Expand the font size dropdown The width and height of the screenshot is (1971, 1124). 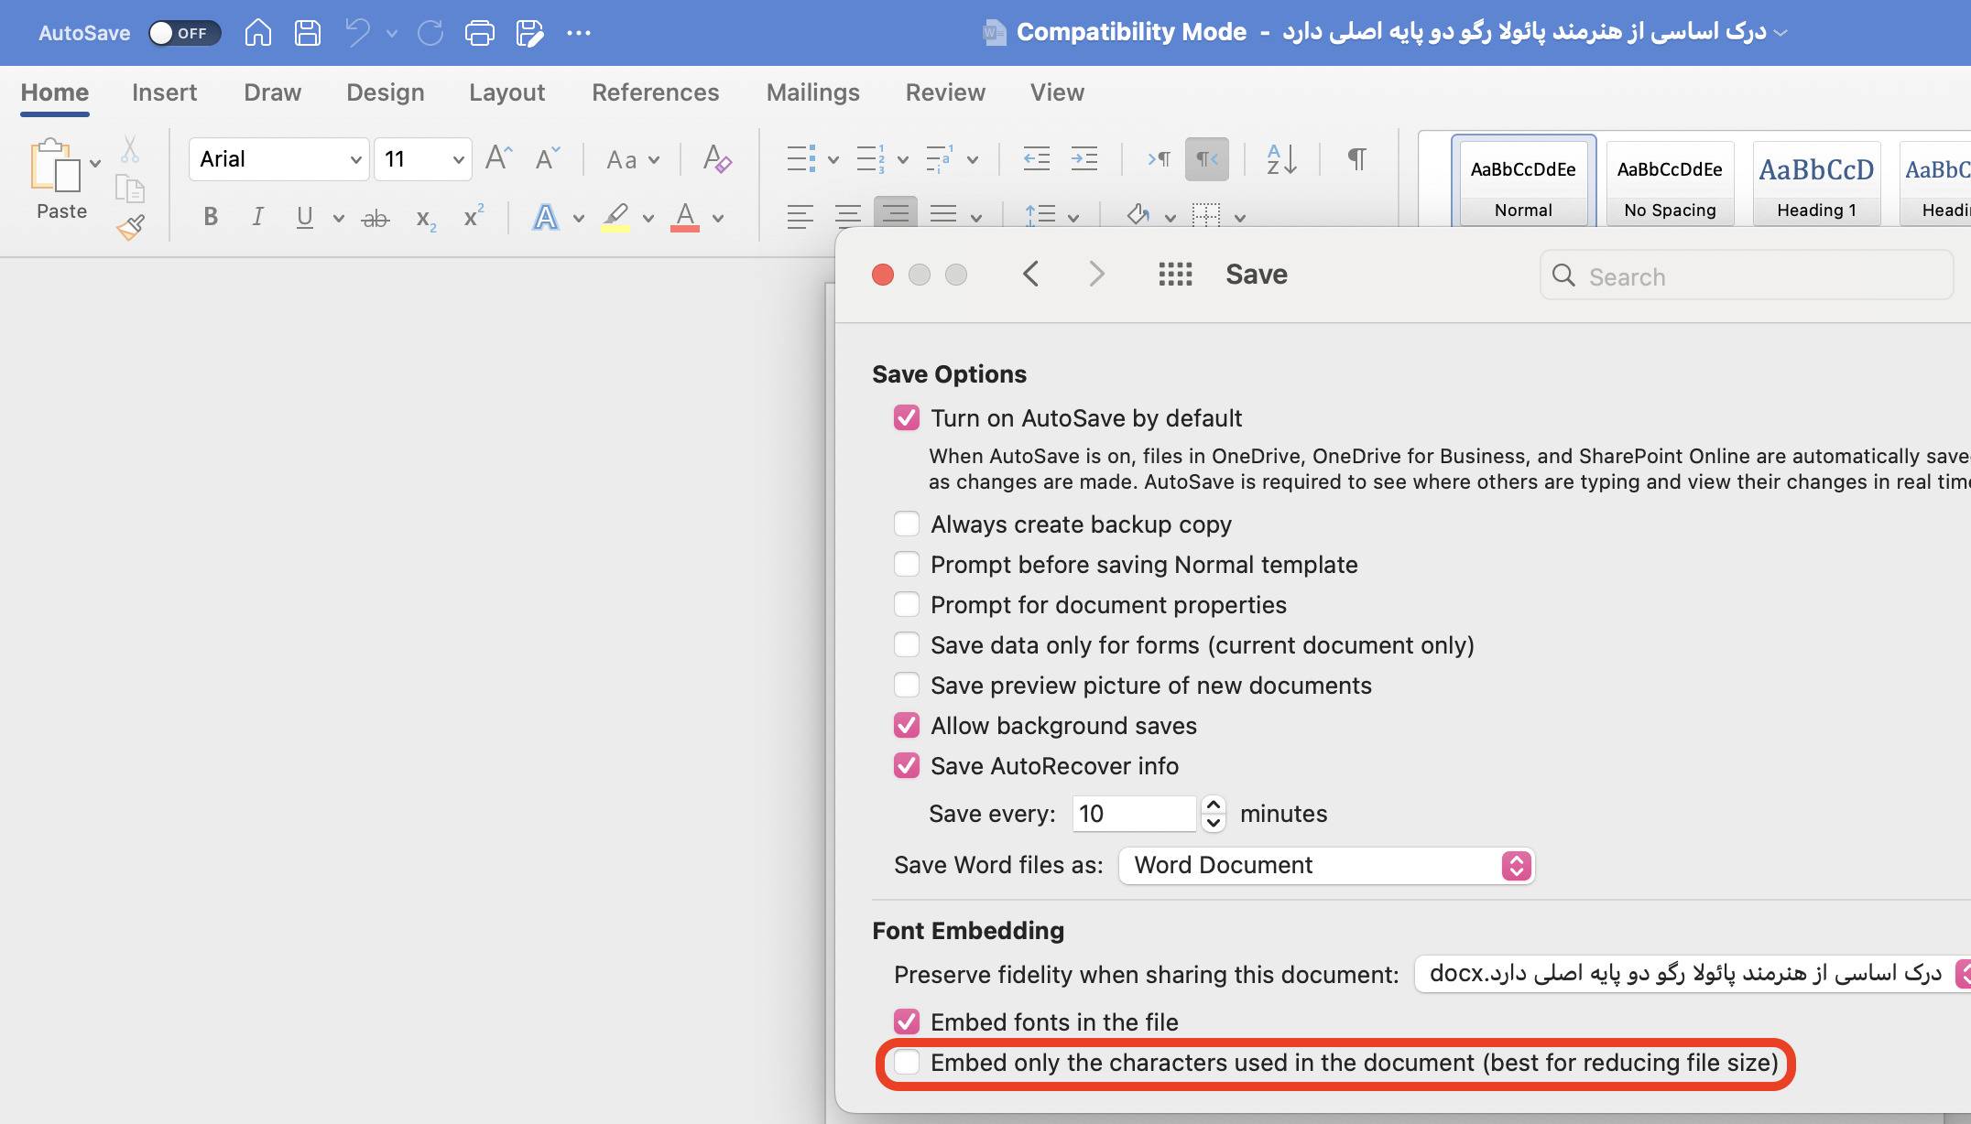tap(458, 160)
